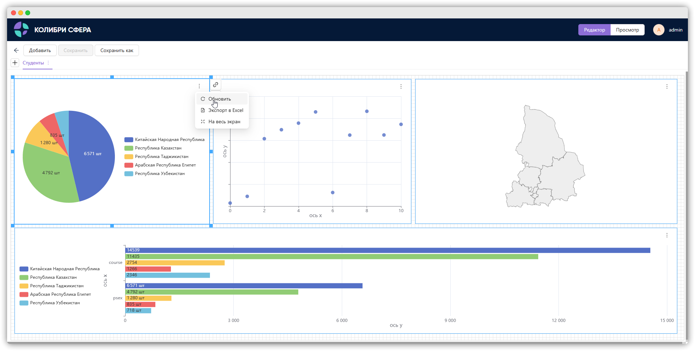This screenshot has width=695, height=351.
Task: Toggle blue swatch Китайская Народная Республика pie legend
Action: click(129, 140)
